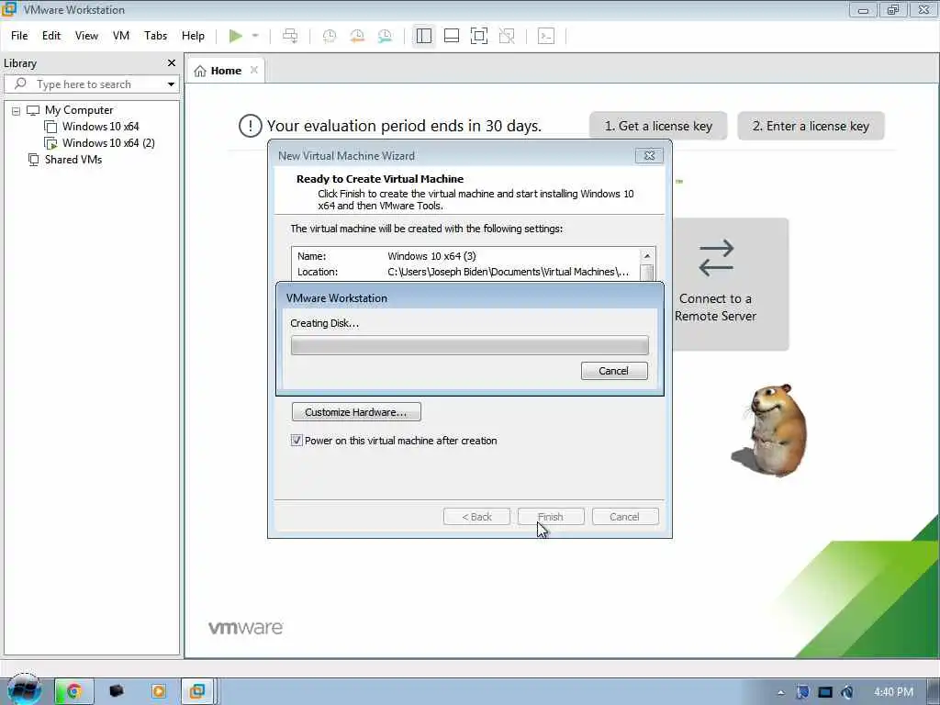
Task: Toggle the Library sidebar view icon
Action: click(424, 36)
